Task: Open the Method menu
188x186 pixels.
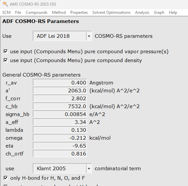Action: pos(59,12)
